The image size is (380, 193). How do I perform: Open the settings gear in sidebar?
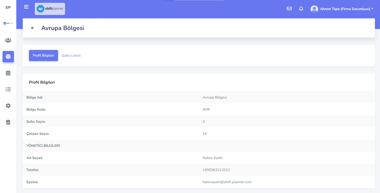(x=8, y=106)
